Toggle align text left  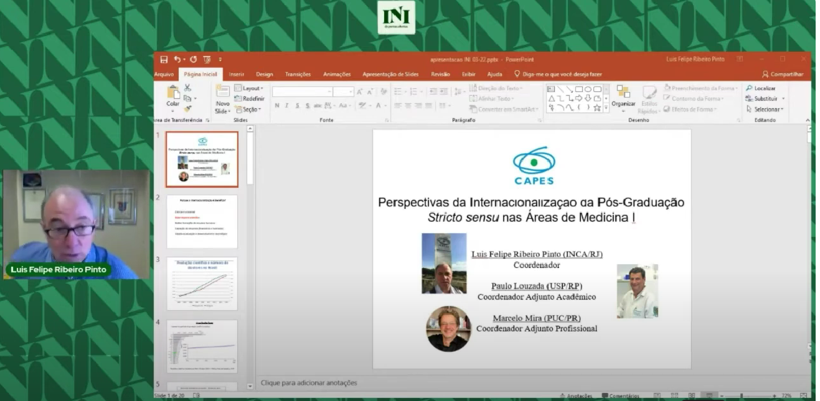click(398, 106)
